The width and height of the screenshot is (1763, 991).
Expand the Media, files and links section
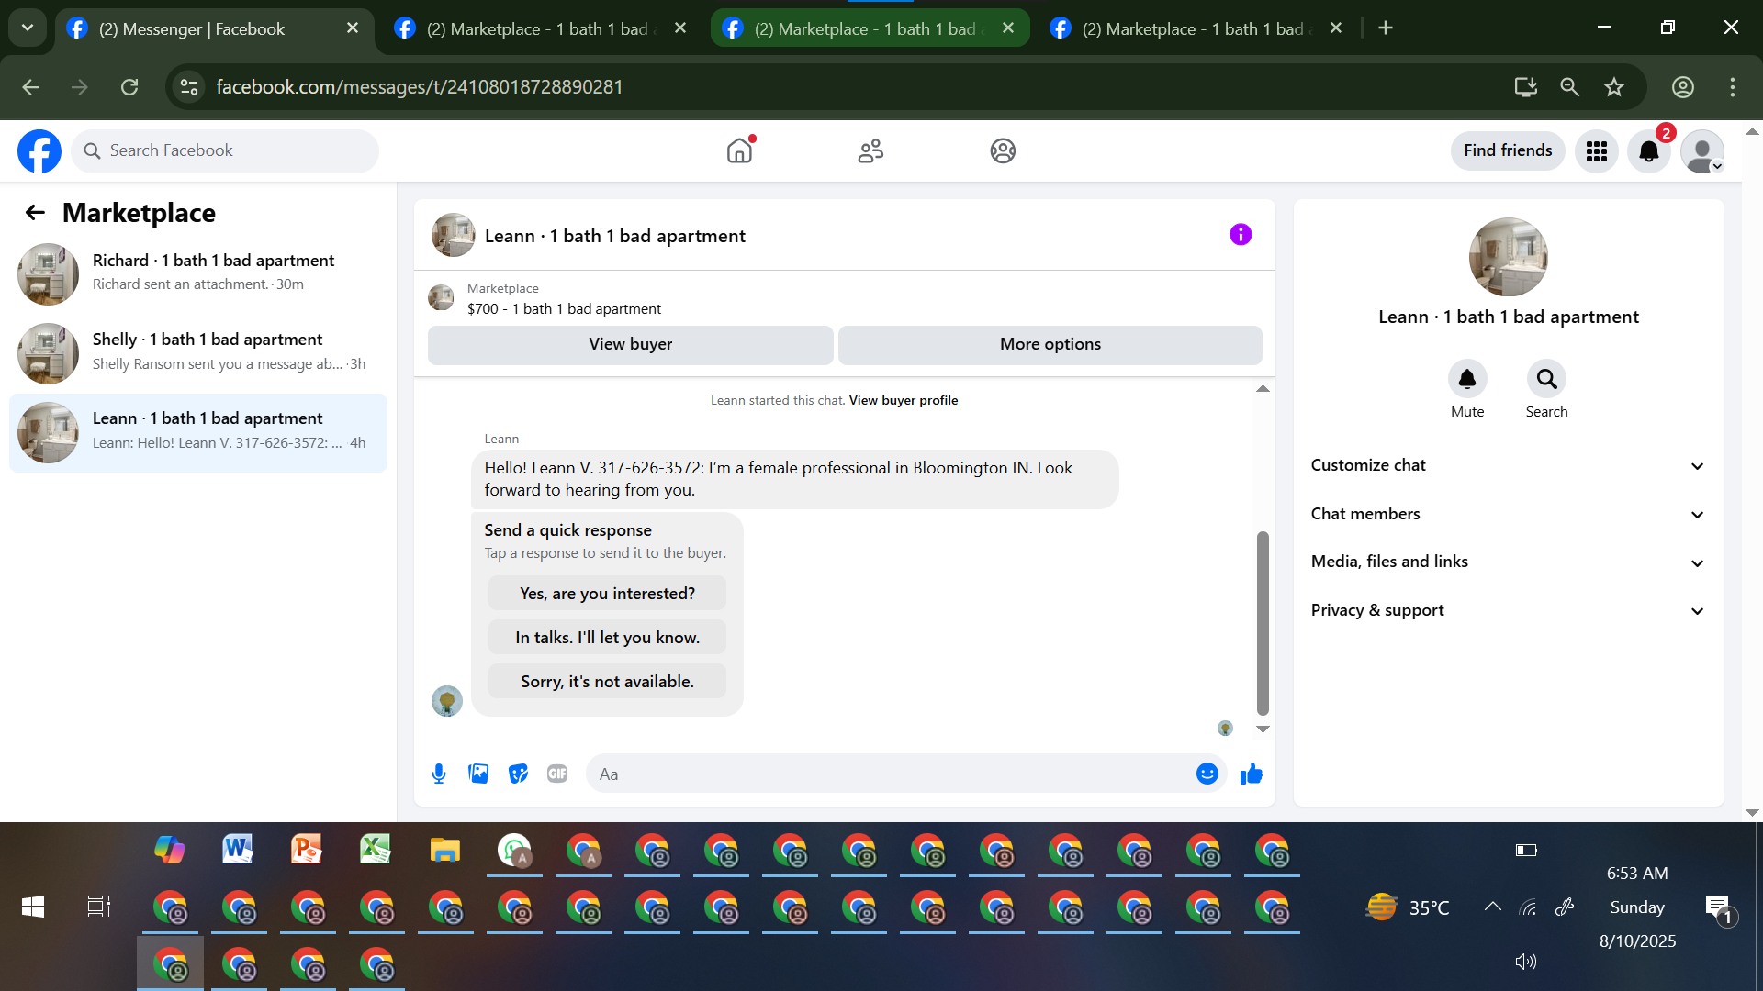coord(1508,562)
